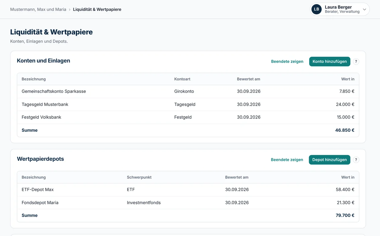Click the Depot hinzufügen button
380x236 pixels.
click(x=330, y=160)
